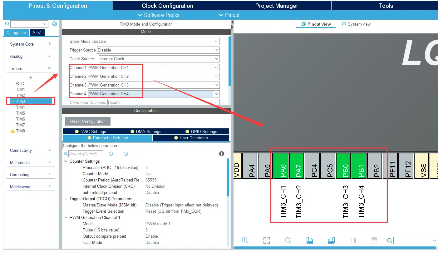
Task: Zoom in on the chip pinout
Action: (x=245, y=240)
